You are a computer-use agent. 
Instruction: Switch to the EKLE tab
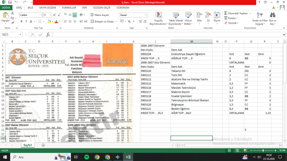click(30, 8)
